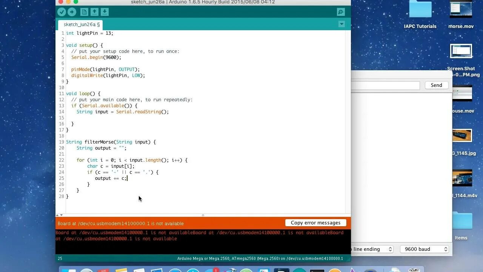Click 'String input = Serial.readString();' line
483x272 pixels.
[x=123, y=112]
